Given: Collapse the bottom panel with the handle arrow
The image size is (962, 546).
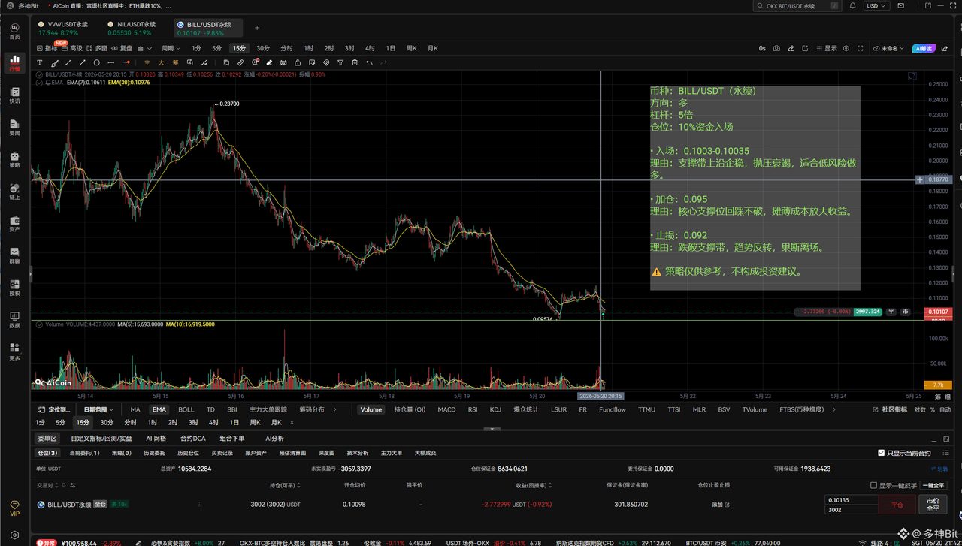Looking at the screenshot, I should point(492,429).
